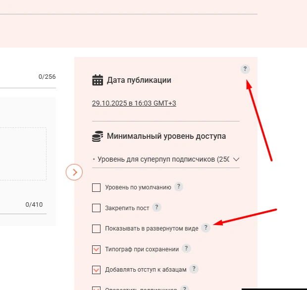The image size is (307, 290).
Task: Click the Дата публикации heading
Action: [139, 80]
